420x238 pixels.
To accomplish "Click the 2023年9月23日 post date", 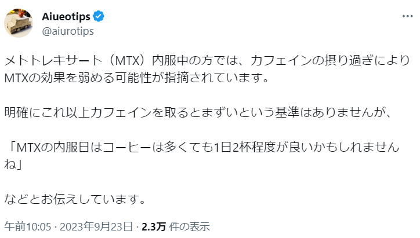I will pyautogui.click(x=101, y=226).
